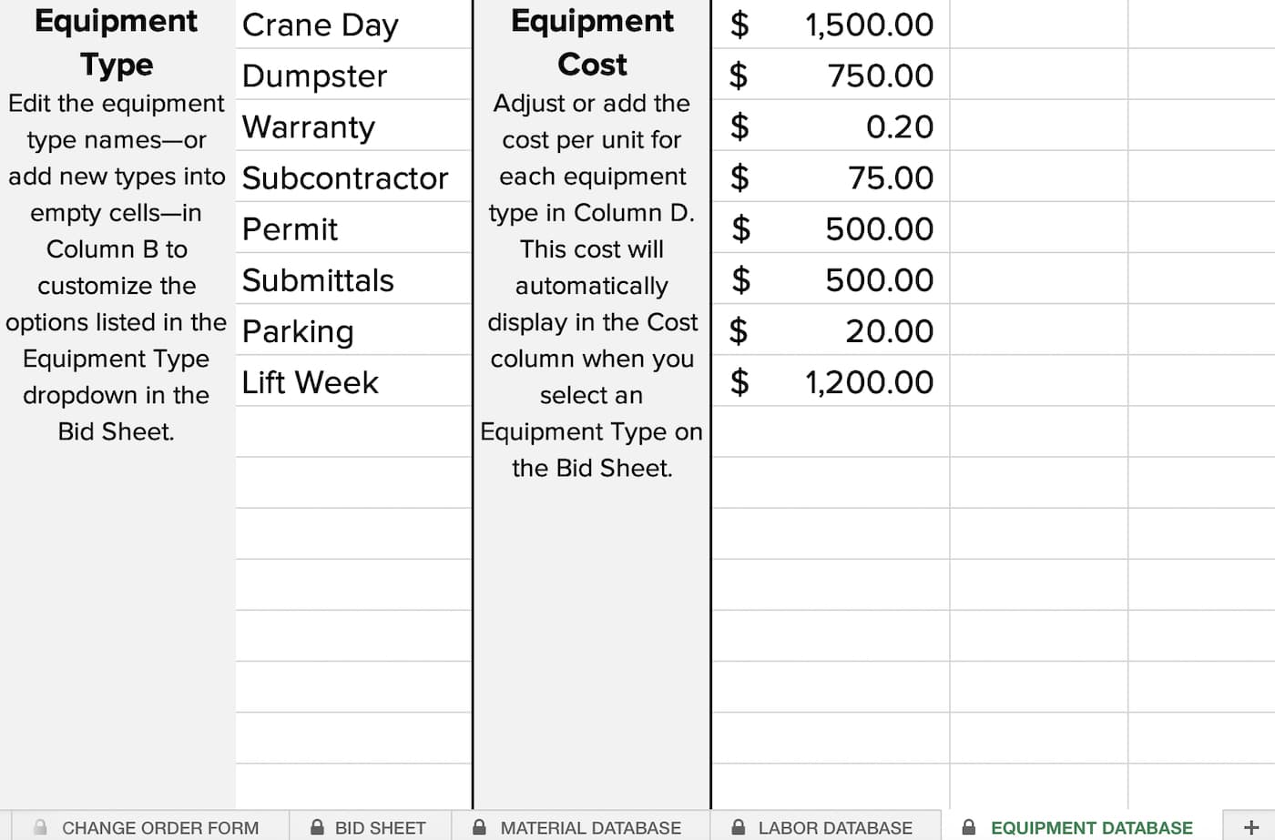Image resolution: width=1275 pixels, height=840 pixels.
Task: Select the 0.20 Warranty cost cell
Action: (831, 127)
